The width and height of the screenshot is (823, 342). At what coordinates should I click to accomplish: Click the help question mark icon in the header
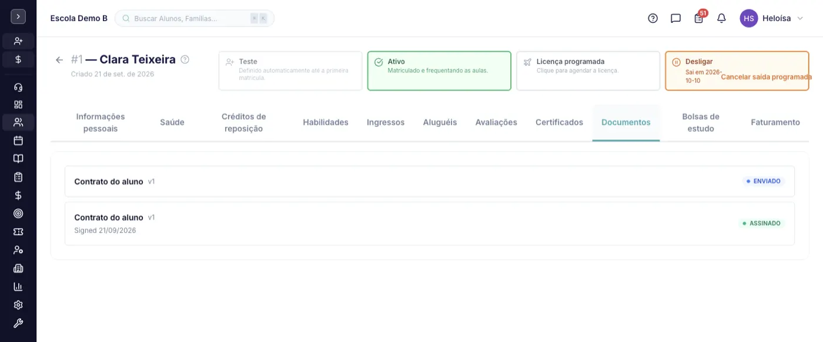point(653,18)
